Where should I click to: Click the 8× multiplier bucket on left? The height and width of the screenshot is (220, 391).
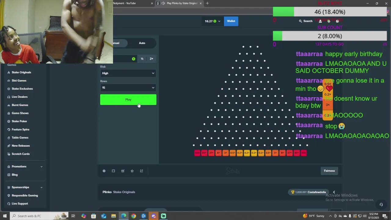pos(218,153)
